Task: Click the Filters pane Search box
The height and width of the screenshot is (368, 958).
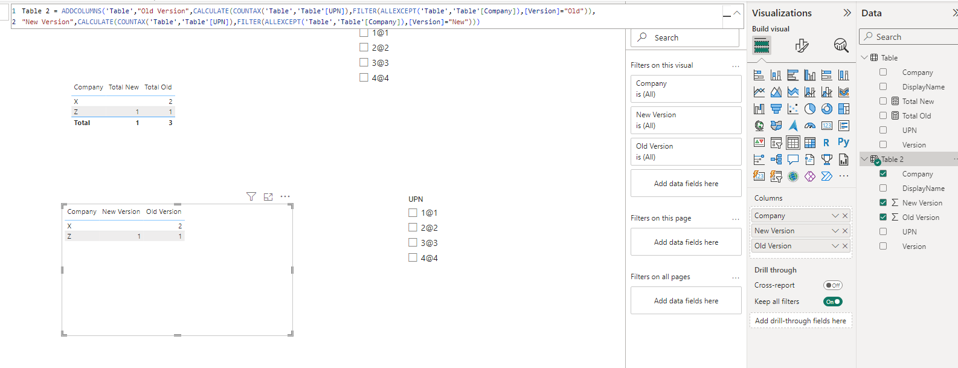Action: tap(685, 37)
